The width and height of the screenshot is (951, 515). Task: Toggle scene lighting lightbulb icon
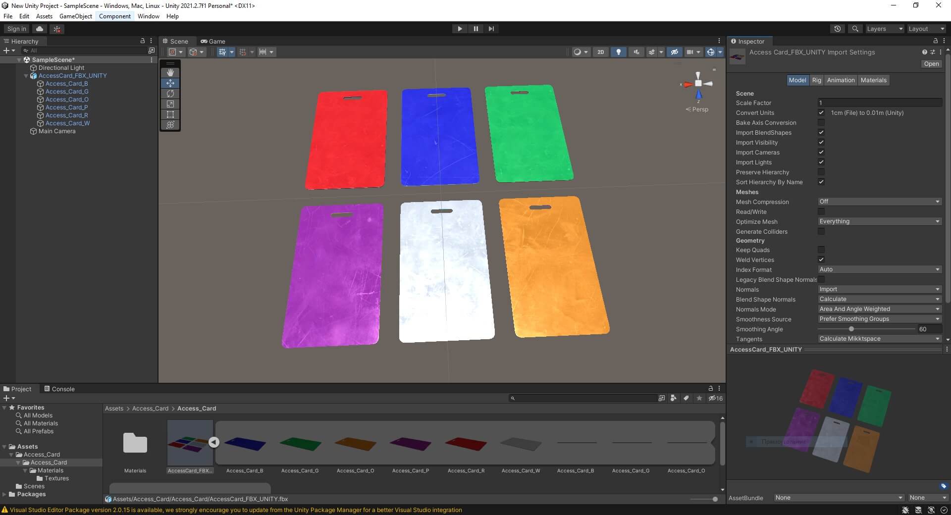click(x=618, y=52)
